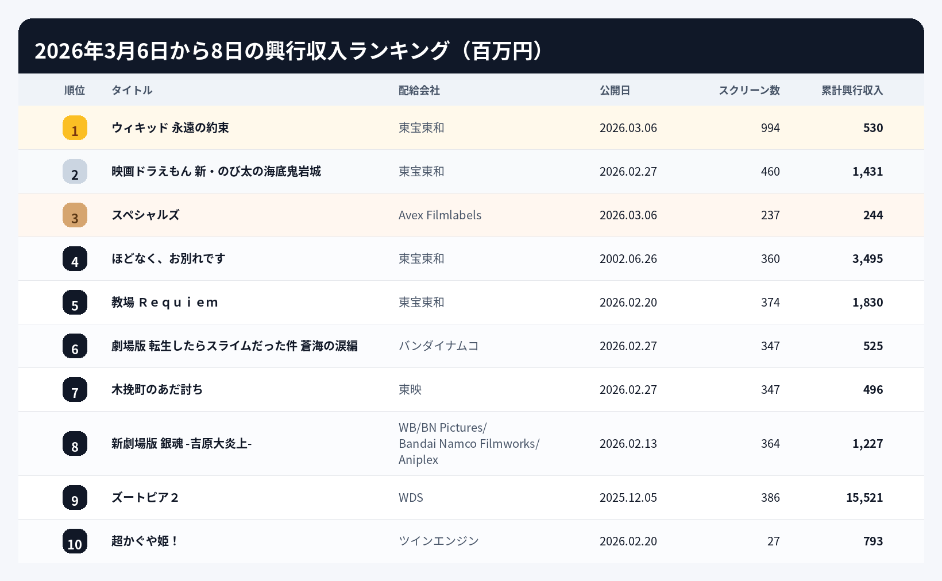Viewport: 942px width, 581px height.
Task: Click the dark rank 4 badge
Action: pyautogui.click(x=75, y=259)
